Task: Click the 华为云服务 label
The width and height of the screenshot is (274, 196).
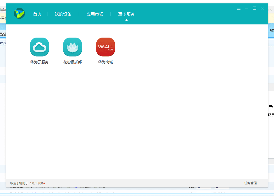Action: click(40, 62)
